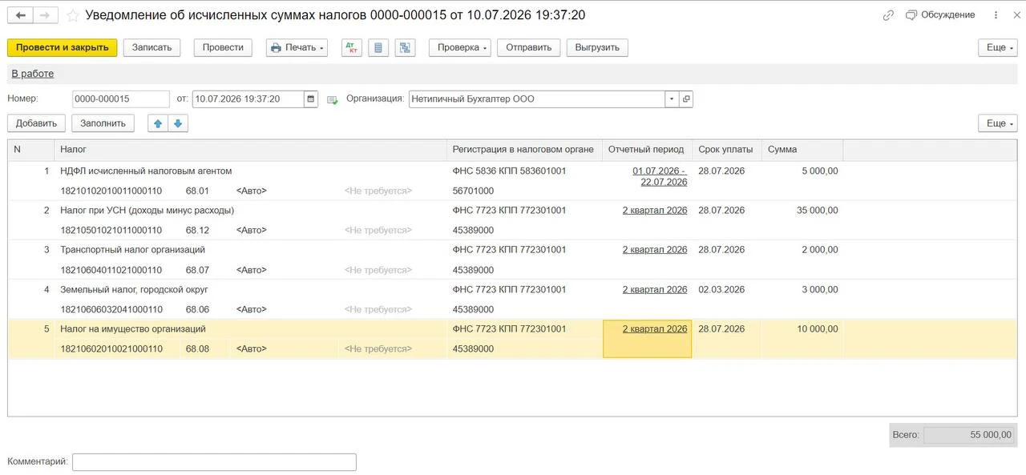Image resolution: width=1026 pixels, height=475 pixels.
Task: Move row down with blue down arrow
Action: click(x=178, y=123)
